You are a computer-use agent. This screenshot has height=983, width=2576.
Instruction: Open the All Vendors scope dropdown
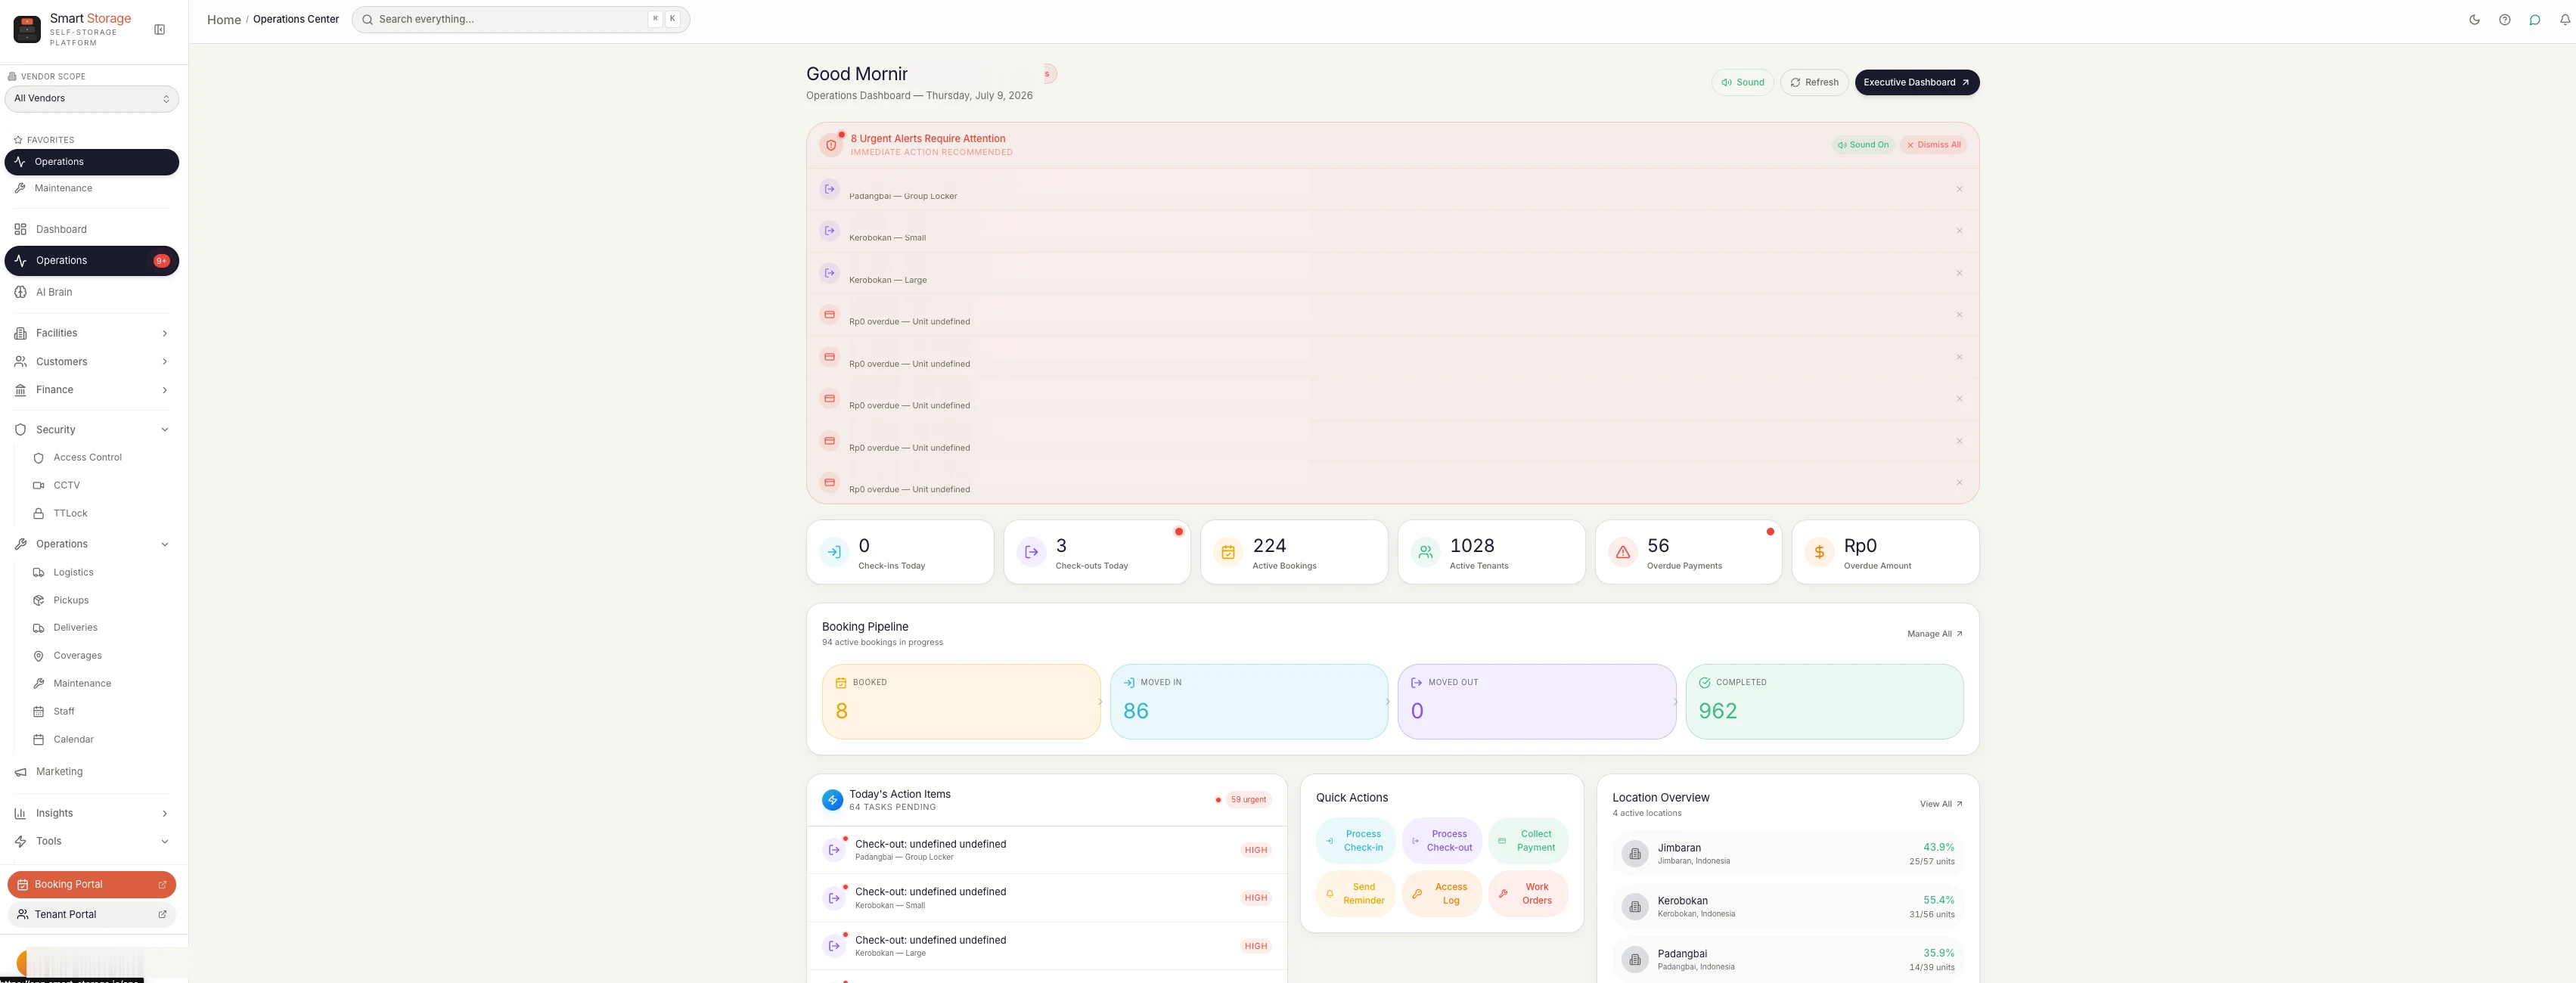(92, 99)
